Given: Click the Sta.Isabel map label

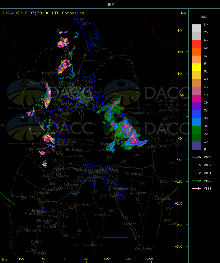Looking at the screenshot, I should click(x=144, y=249).
